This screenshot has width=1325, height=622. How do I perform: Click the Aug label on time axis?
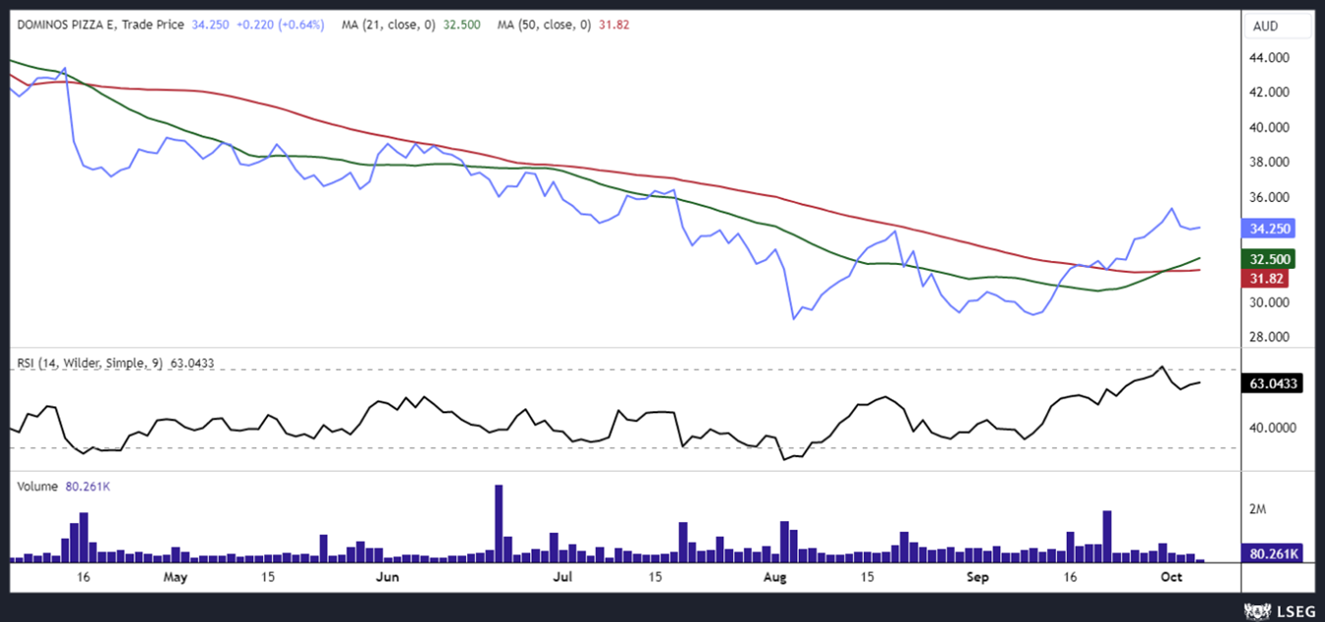click(775, 577)
